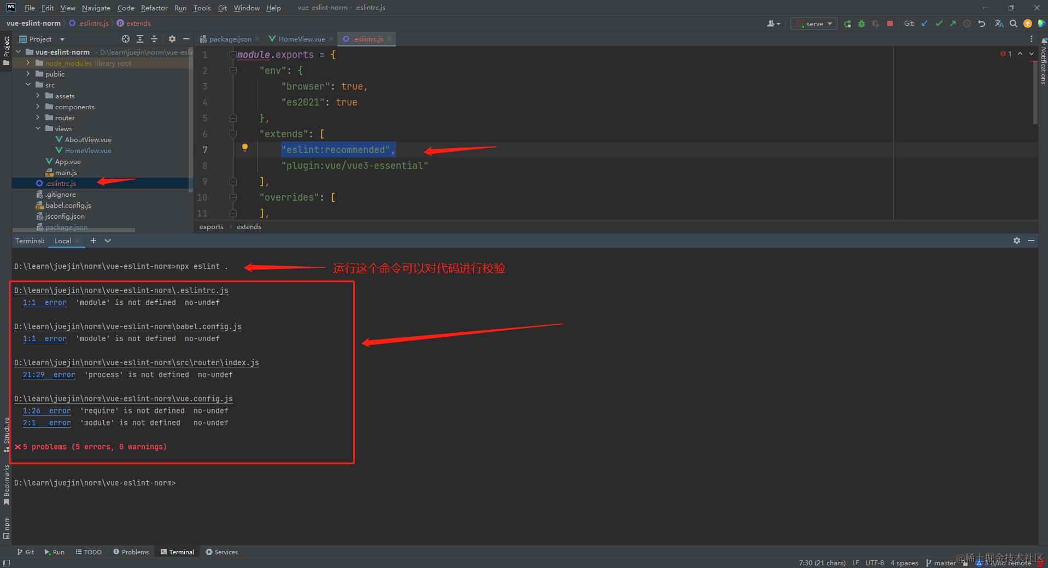1048x568 pixels.
Task: Update project with the blue Git arrow
Action: (924, 24)
